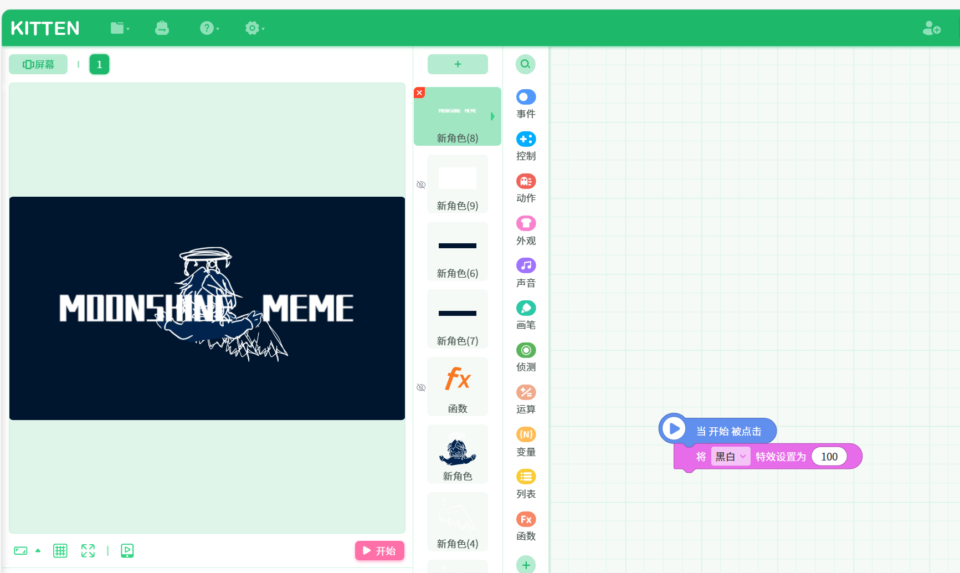Open the 列表 list block category
Image resolution: width=960 pixels, height=573 pixels.
point(526,485)
